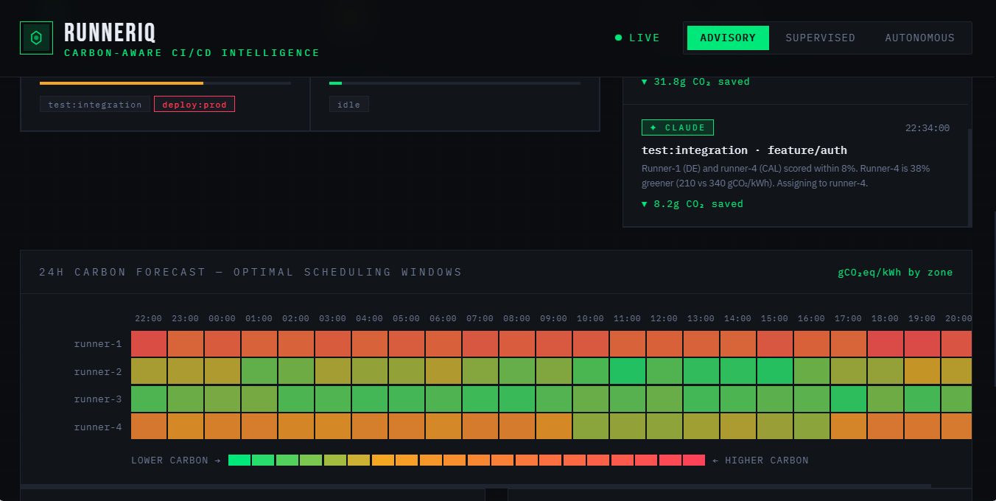Click the idle status tag
The image size is (996, 501).
point(348,105)
